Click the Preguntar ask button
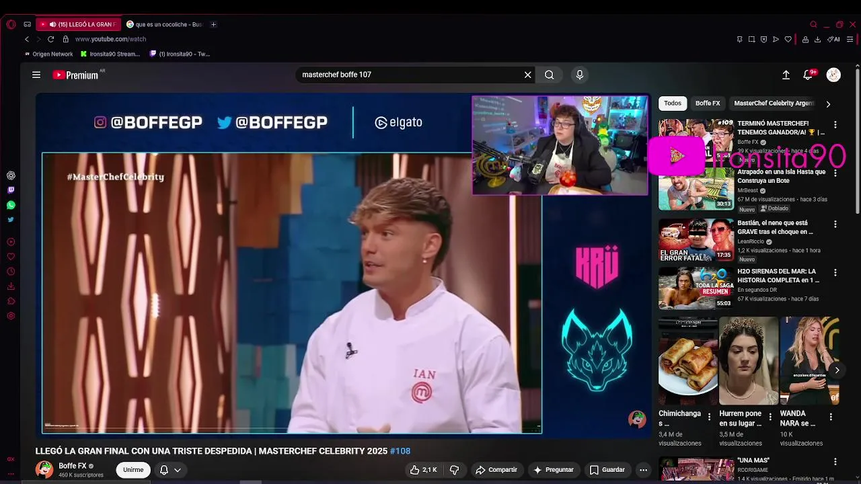 click(553, 470)
